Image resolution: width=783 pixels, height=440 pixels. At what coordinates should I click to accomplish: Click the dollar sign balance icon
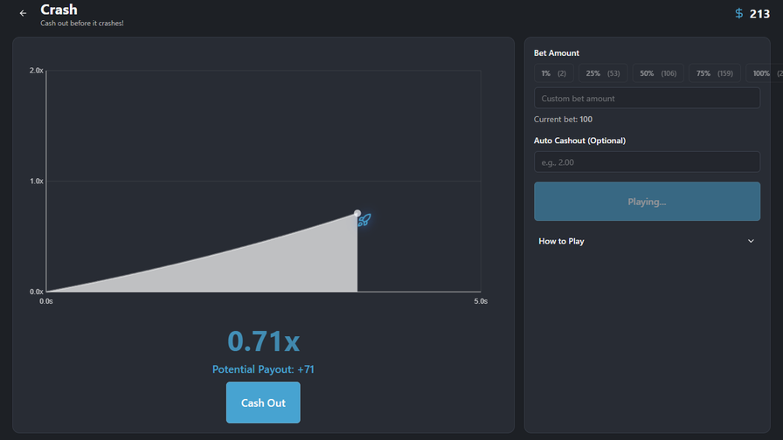738,13
